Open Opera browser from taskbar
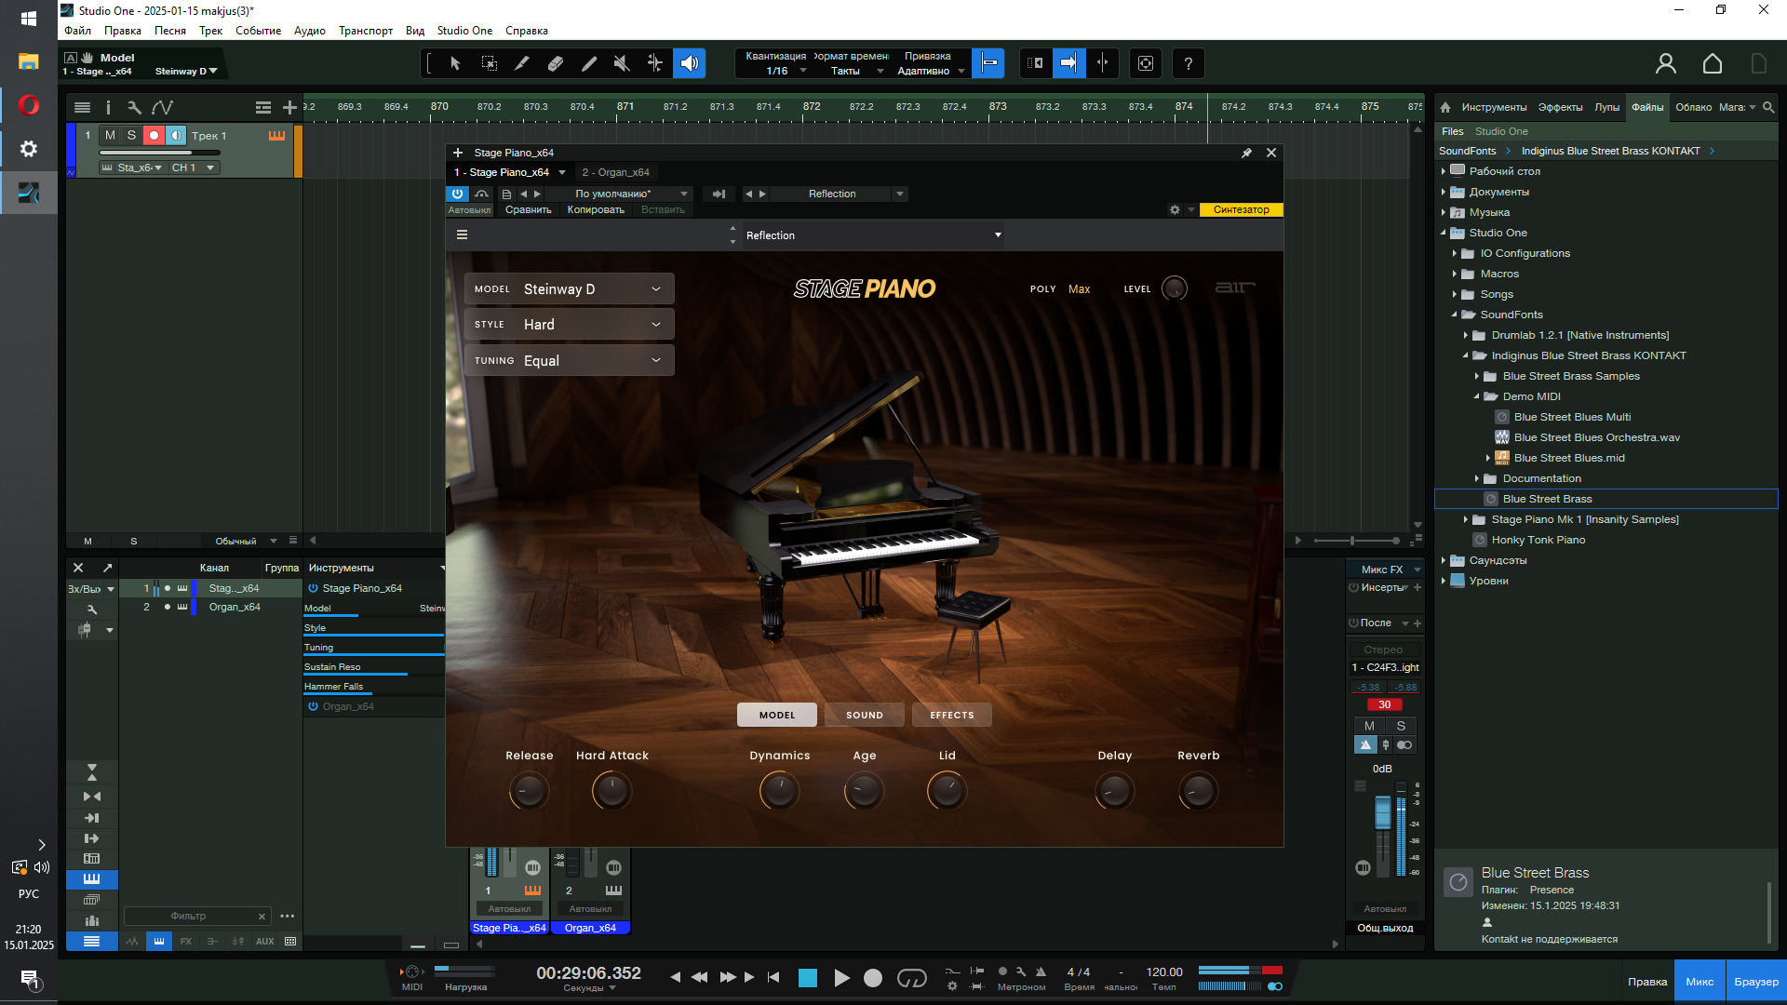This screenshot has height=1005, width=1787. tap(28, 105)
